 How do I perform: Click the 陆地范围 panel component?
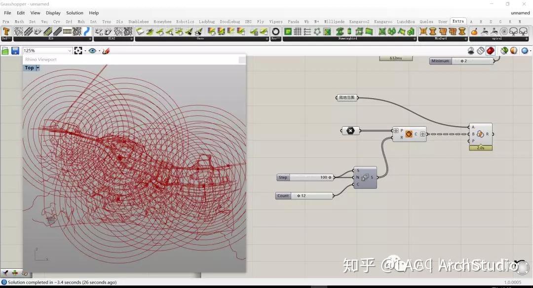pyautogui.click(x=347, y=98)
